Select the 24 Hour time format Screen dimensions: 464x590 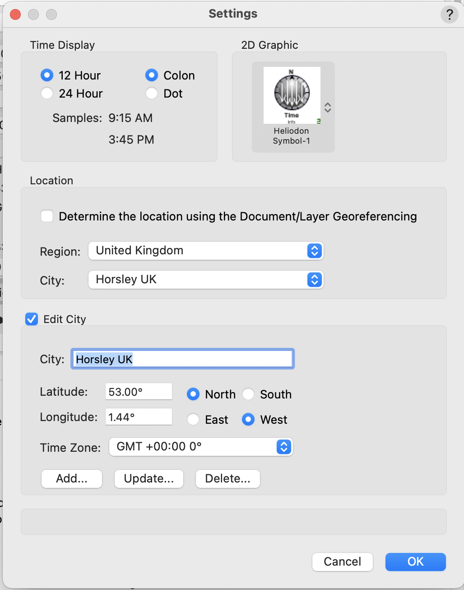47,94
